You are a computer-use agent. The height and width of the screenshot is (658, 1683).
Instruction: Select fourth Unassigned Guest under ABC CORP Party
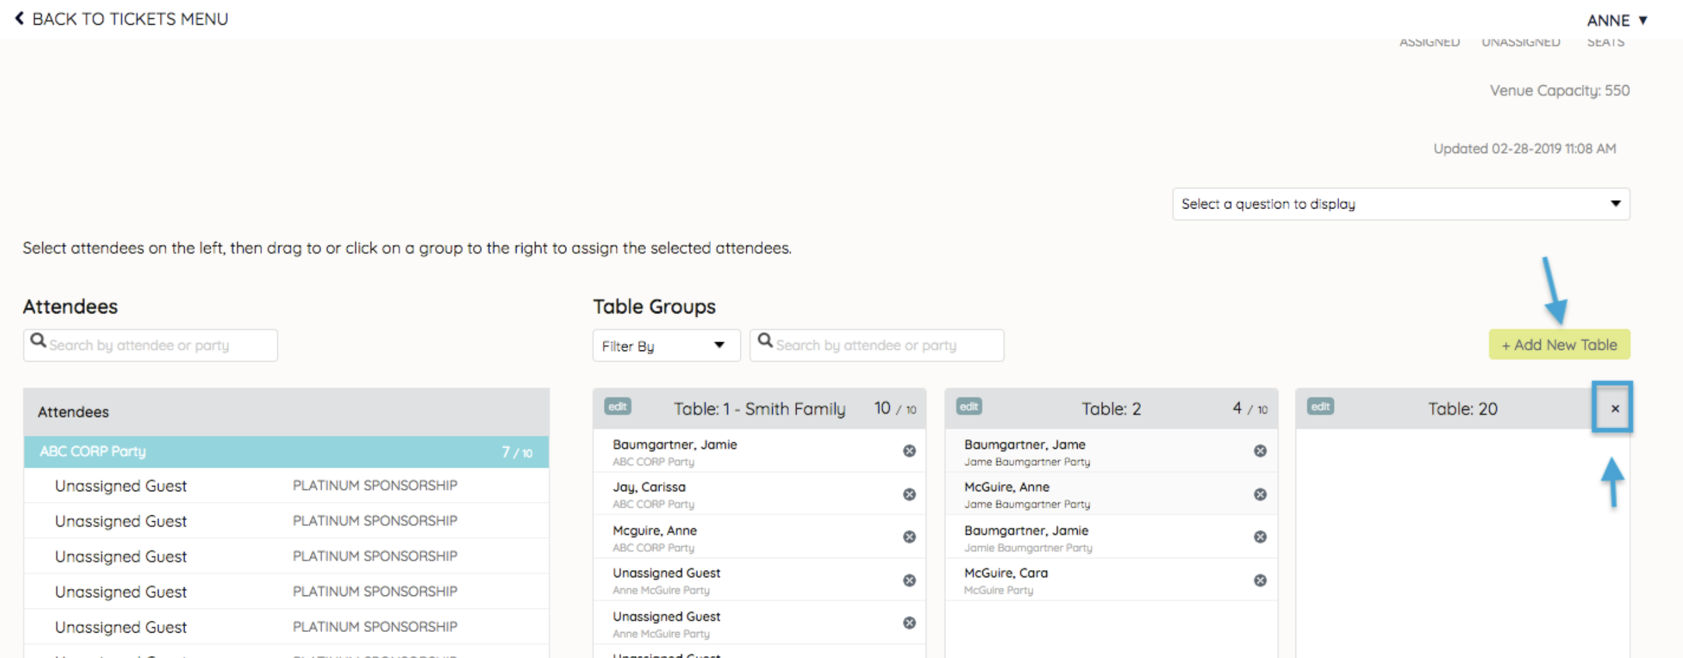pyautogui.click(x=286, y=592)
